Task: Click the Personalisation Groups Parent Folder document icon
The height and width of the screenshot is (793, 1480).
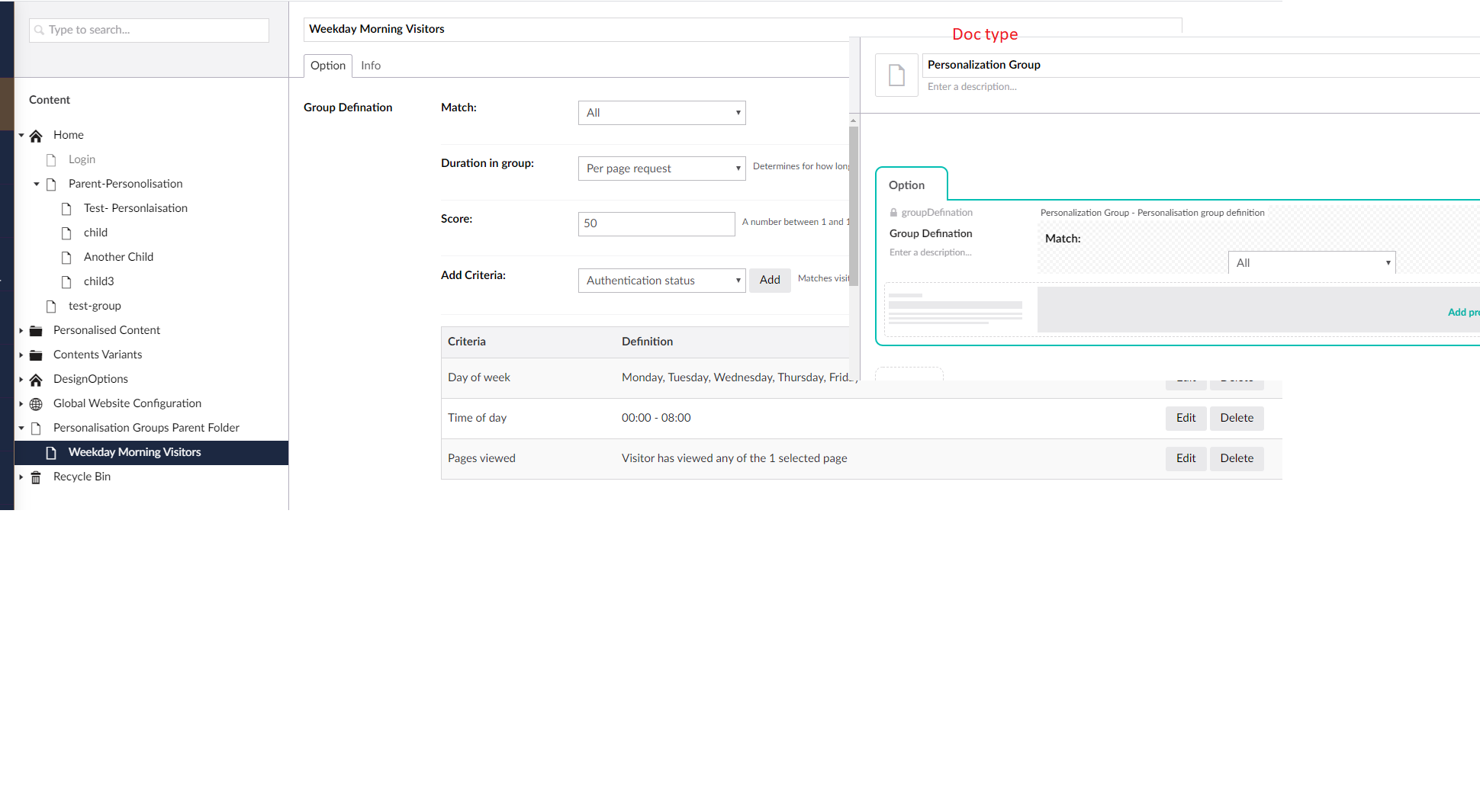Action: [36, 429]
